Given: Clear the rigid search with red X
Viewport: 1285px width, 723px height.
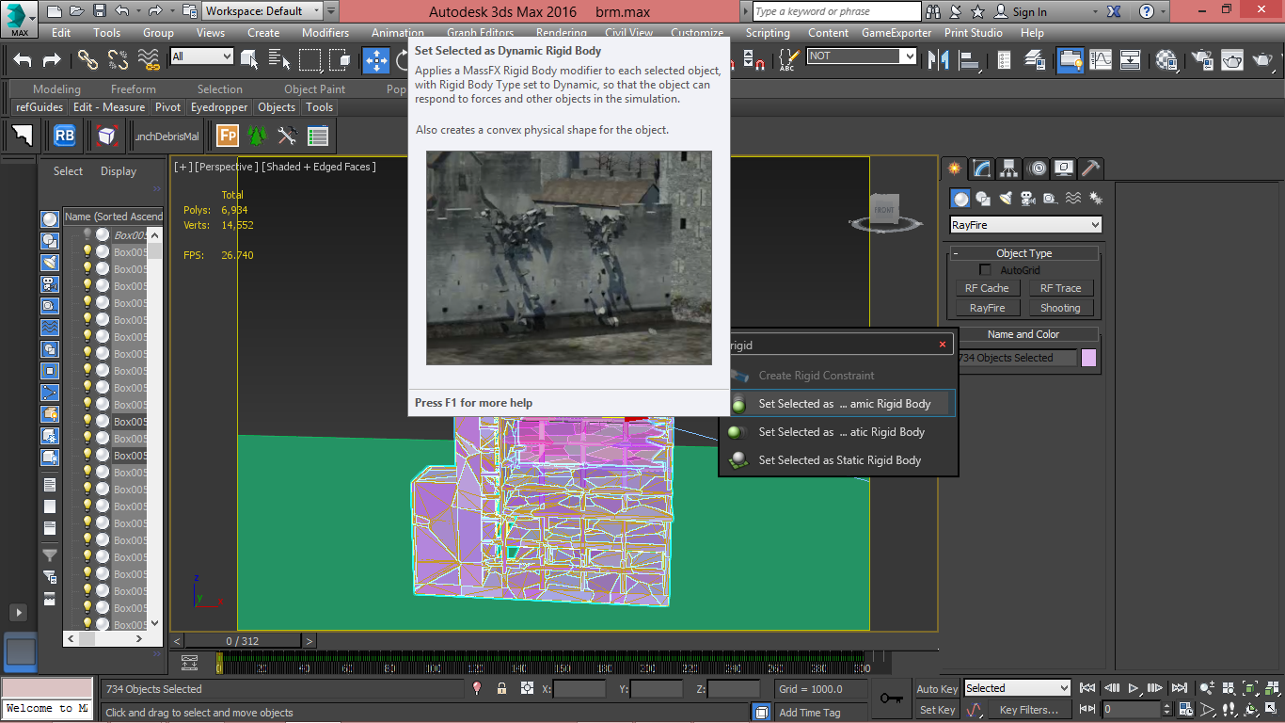Looking at the screenshot, I should [x=943, y=345].
